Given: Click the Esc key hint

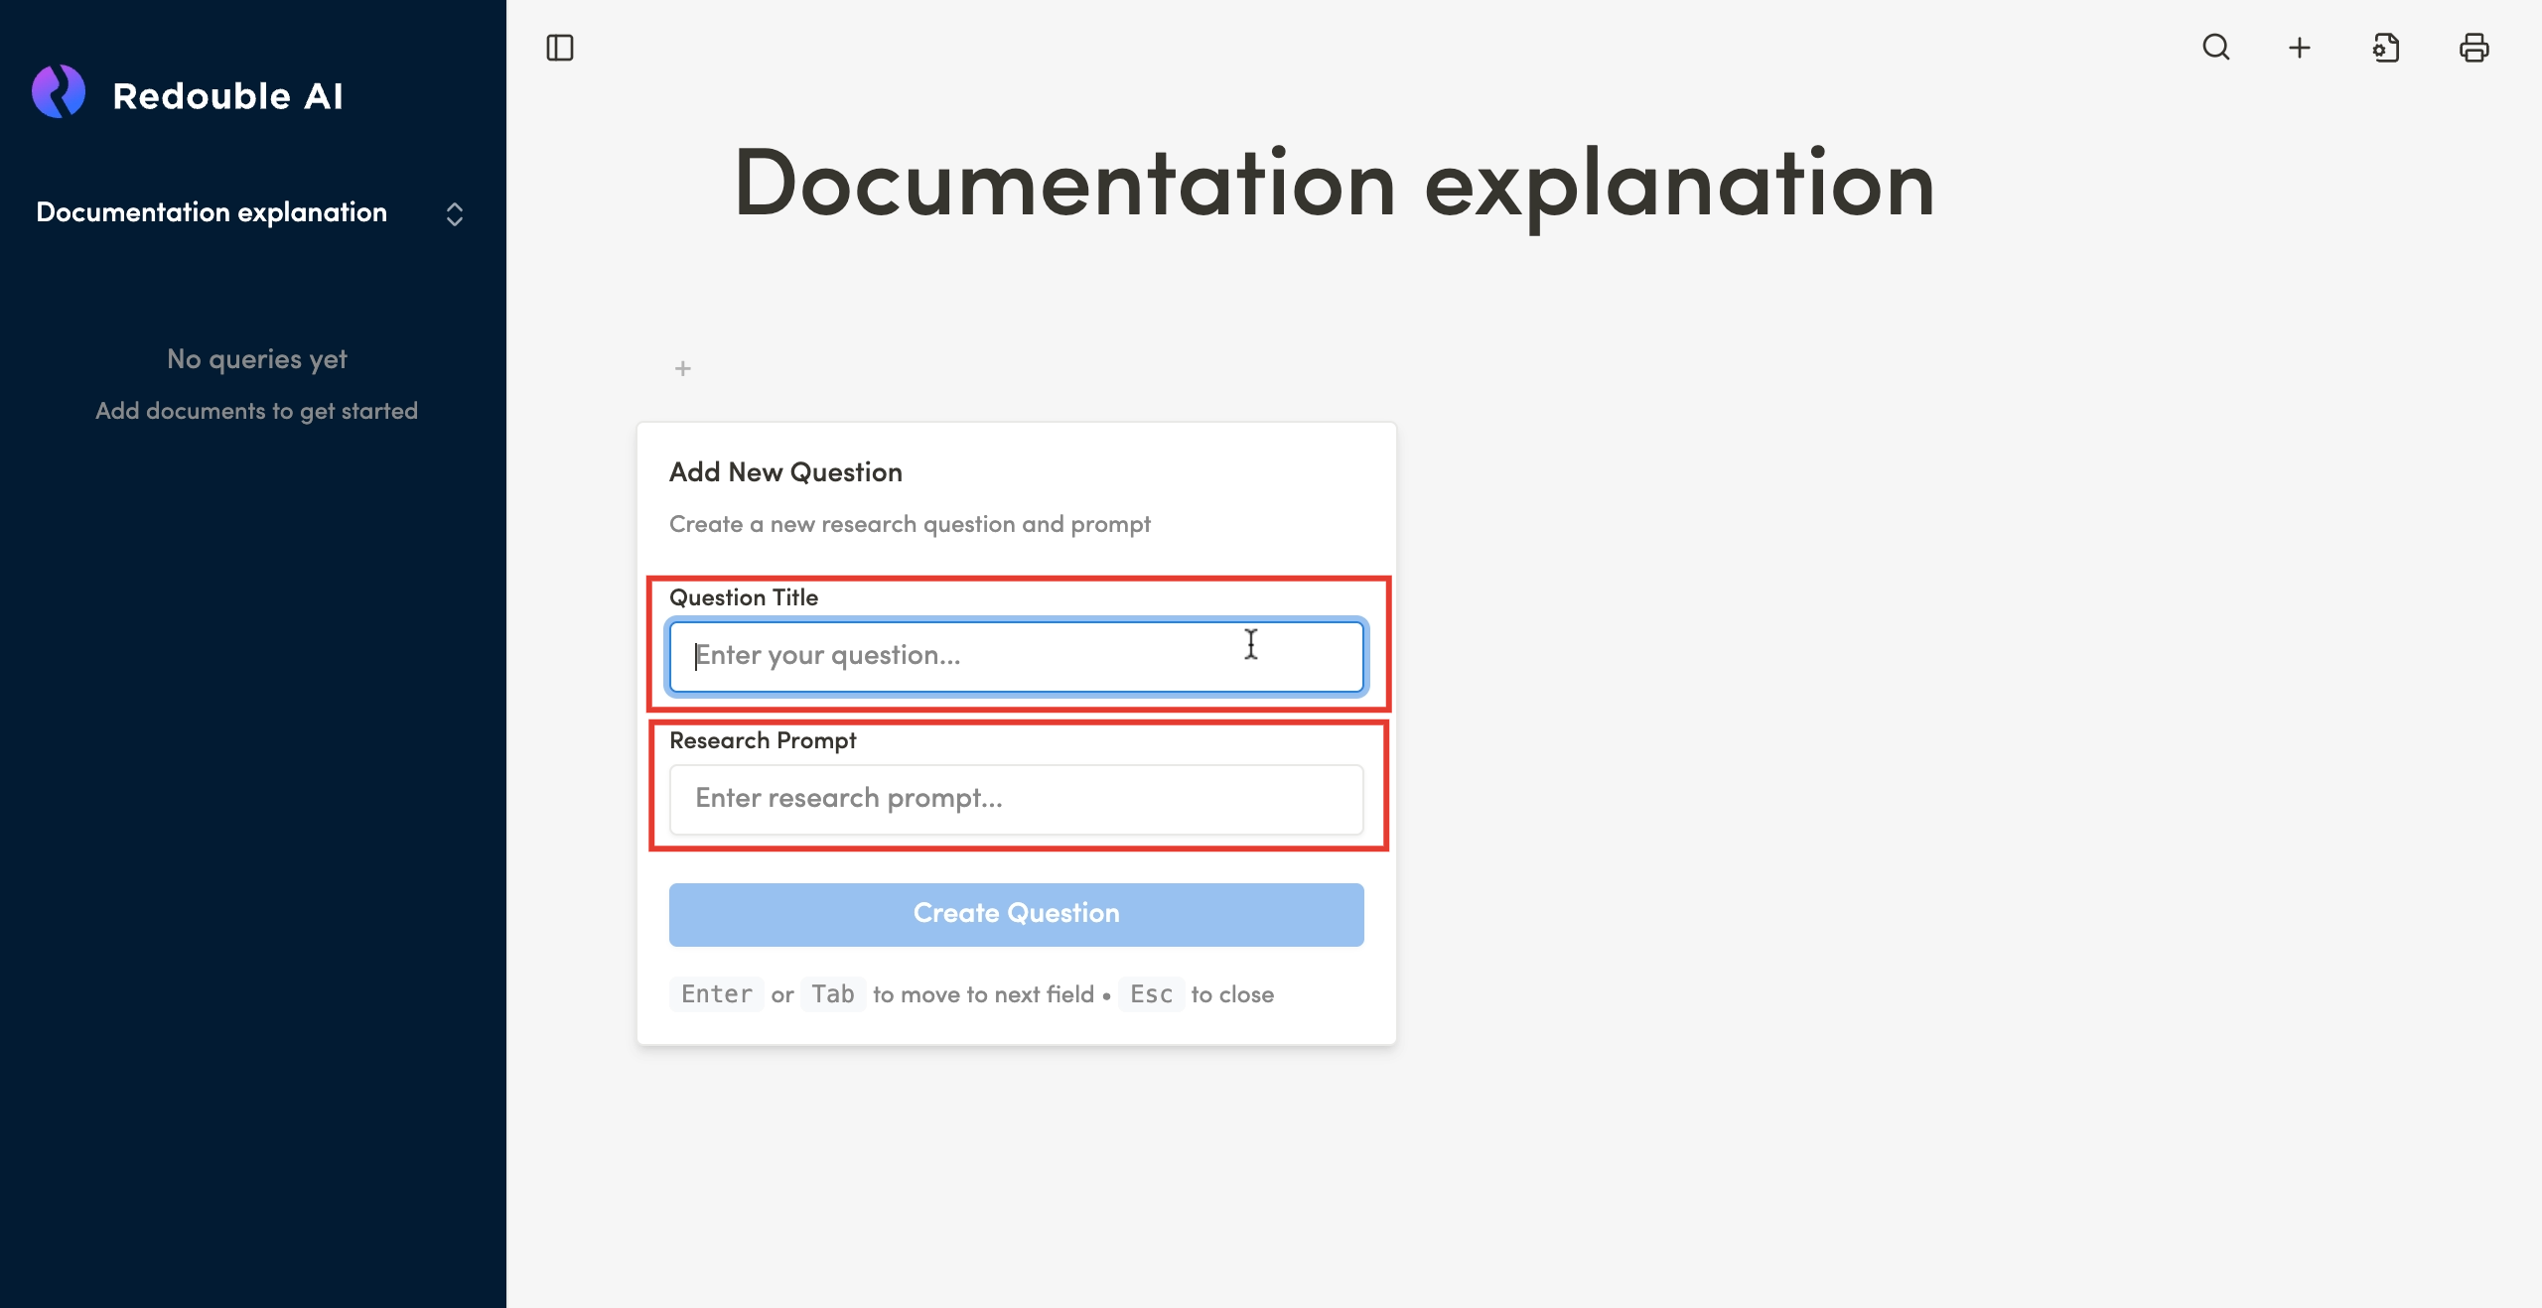Looking at the screenshot, I should (x=1151, y=994).
